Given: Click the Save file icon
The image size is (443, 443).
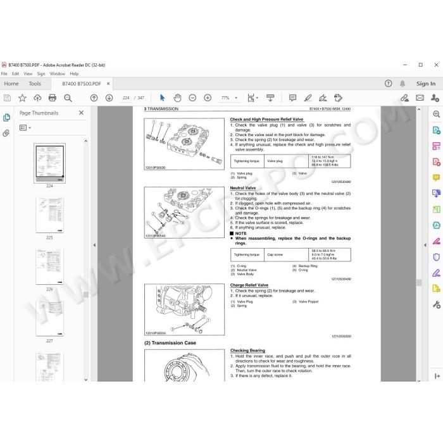Looking at the screenshot, I should point(7,98).
